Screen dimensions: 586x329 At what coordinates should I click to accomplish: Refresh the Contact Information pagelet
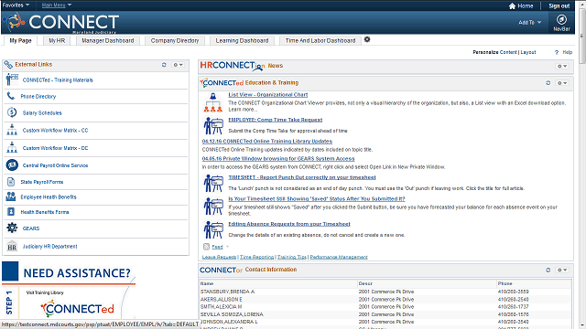[548, 270]
